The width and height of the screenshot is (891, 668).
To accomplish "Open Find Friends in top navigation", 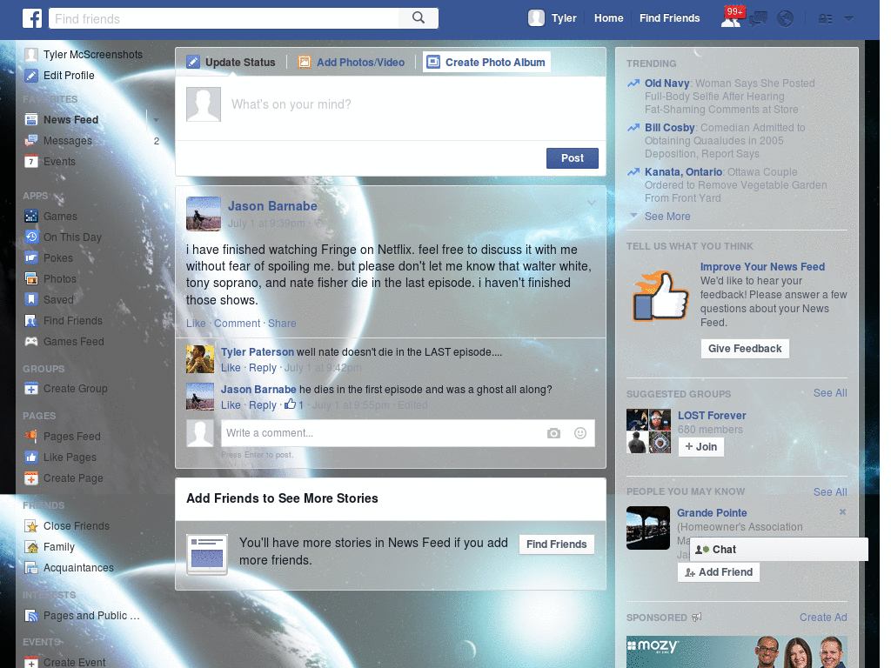I will click(669, 18).
